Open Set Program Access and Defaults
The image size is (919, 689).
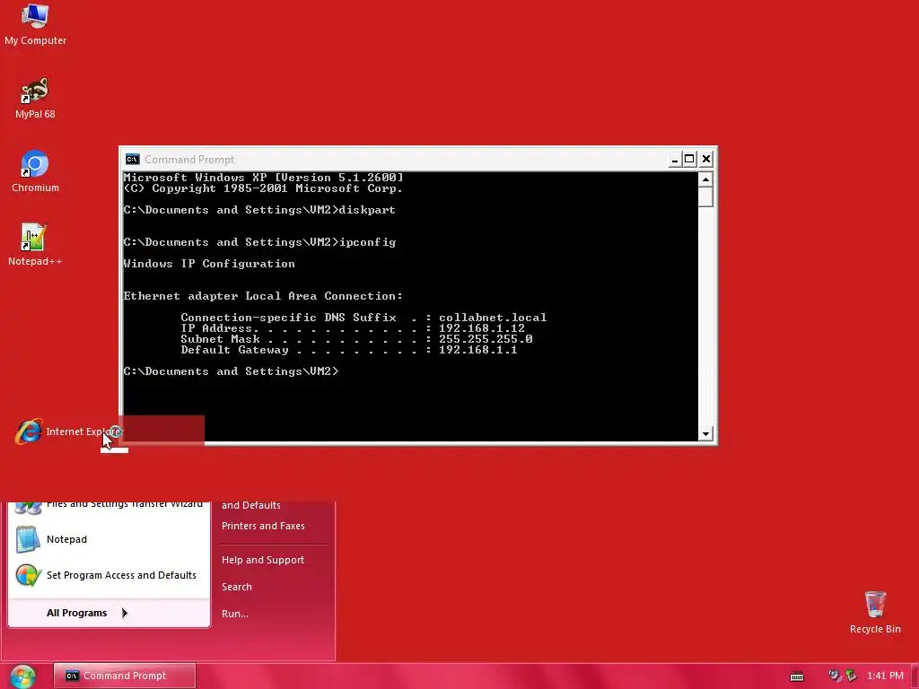tap(109, 575)
